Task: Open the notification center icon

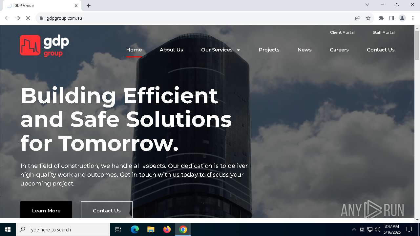Action: [409, 229]
